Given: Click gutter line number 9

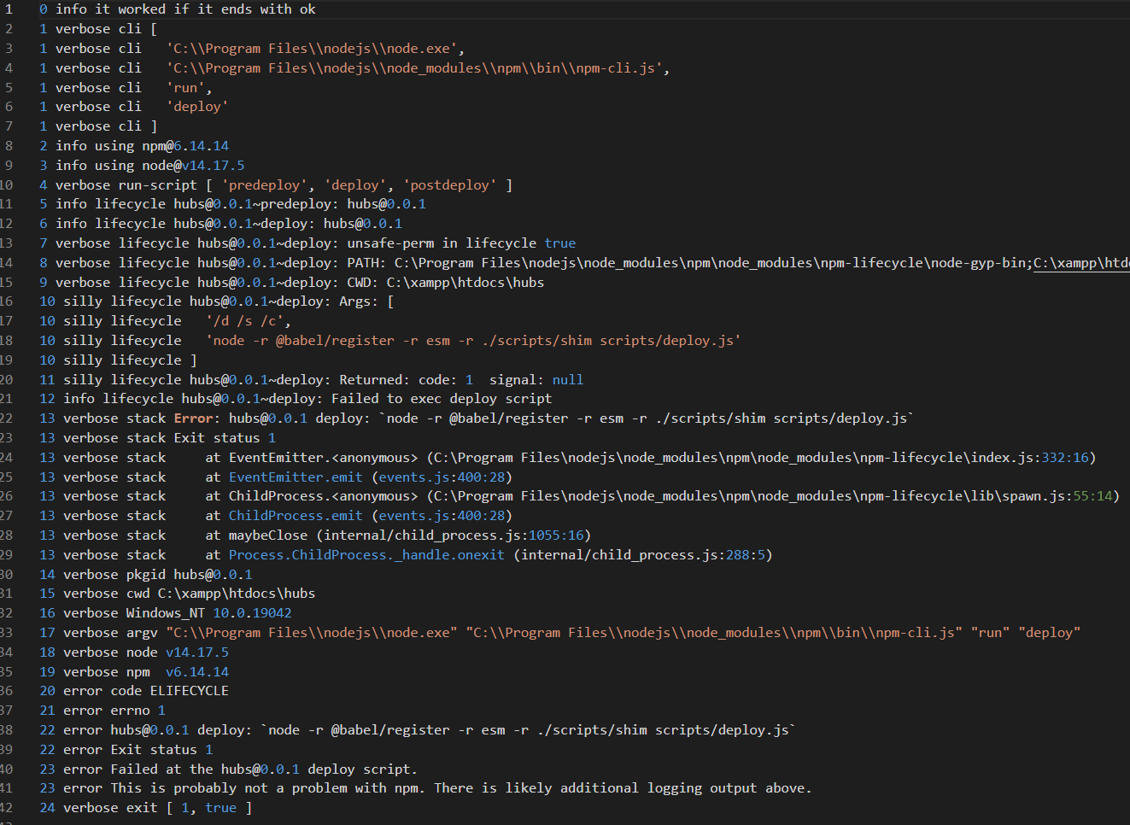Looking at the screenshot, I should (9, 166).
